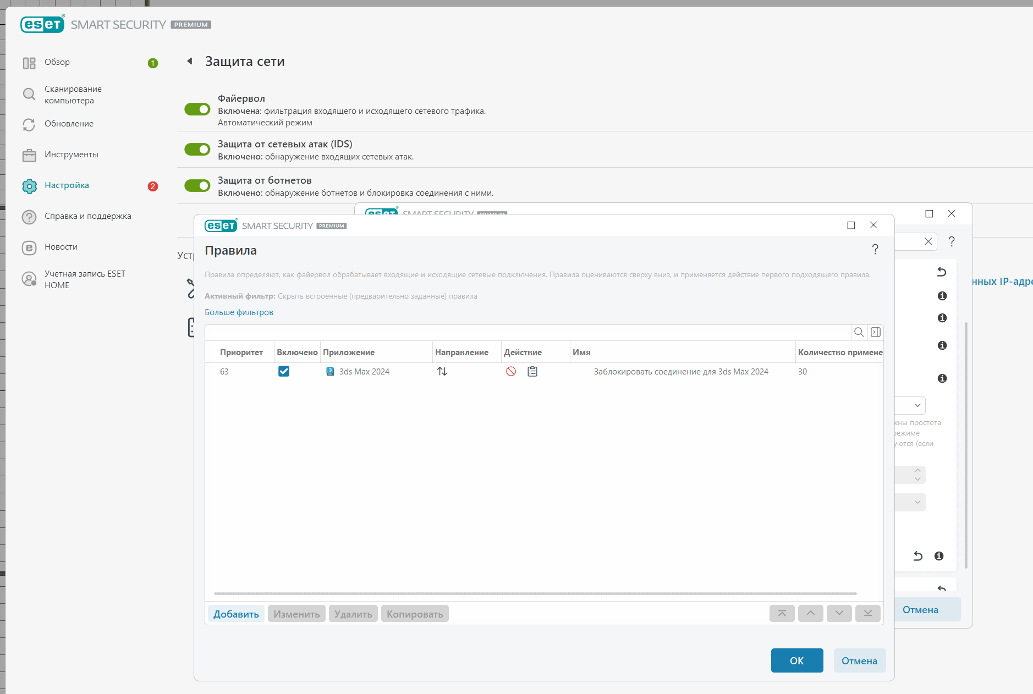Open the dropdown in background settings window
Screen dimensions: 1033x694
point(911,405)
